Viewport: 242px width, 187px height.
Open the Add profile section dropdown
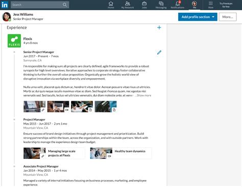198,17
